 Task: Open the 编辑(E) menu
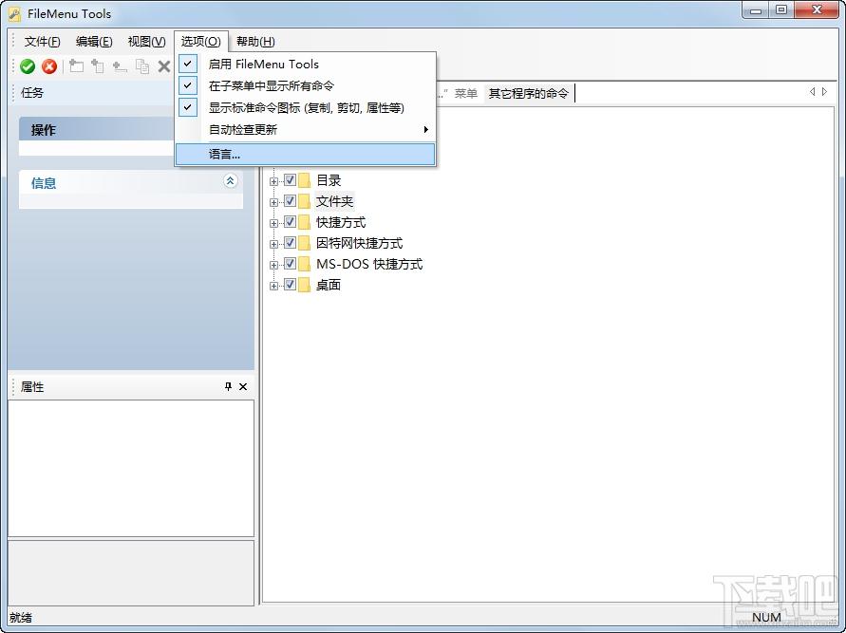(x=94, y=42)
